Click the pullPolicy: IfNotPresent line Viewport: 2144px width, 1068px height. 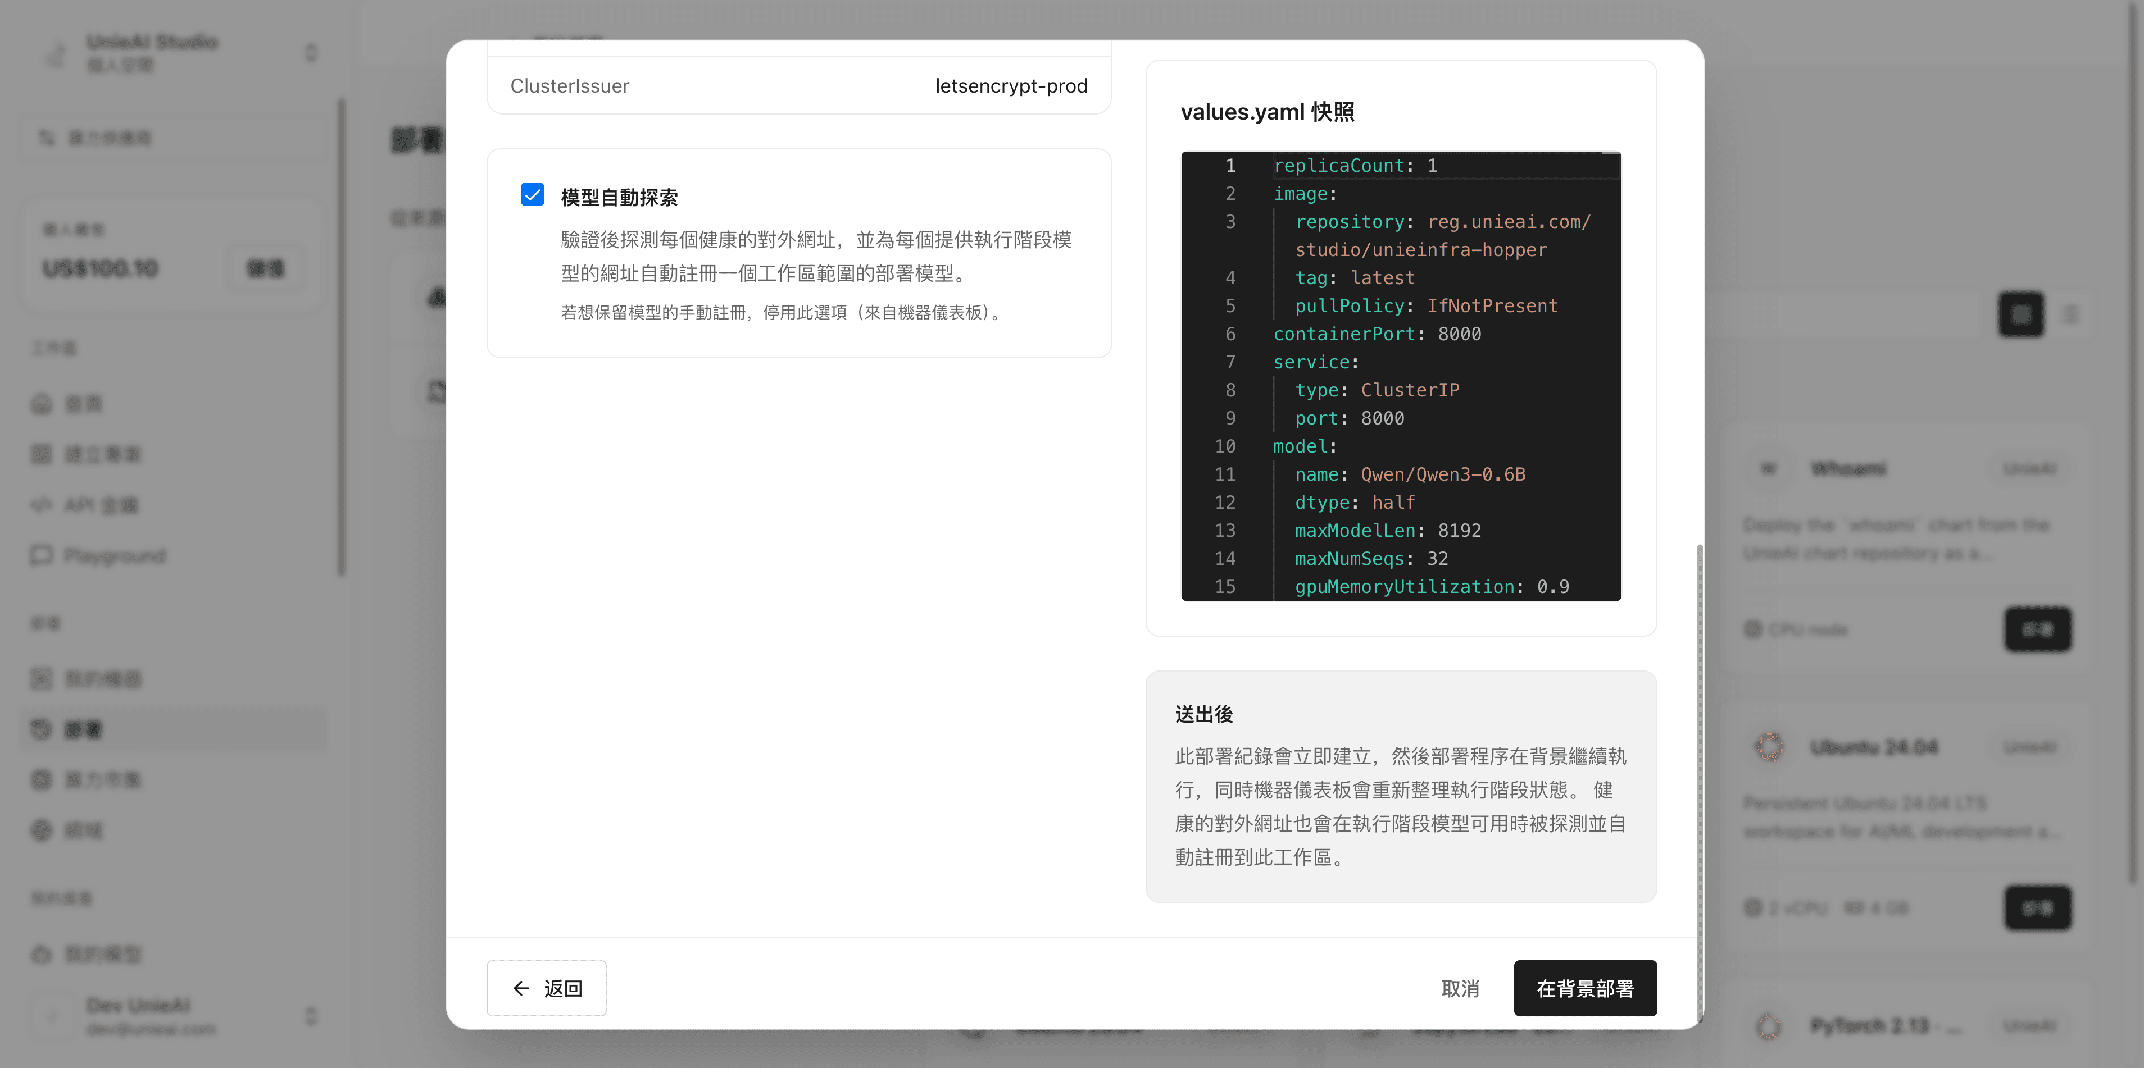1426,306
